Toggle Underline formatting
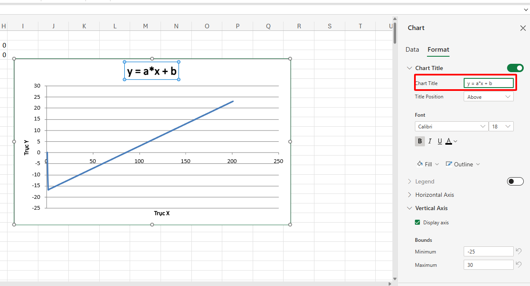Viewport: 530px width, 286px height. pyautogui.click(x=440, y=141)
